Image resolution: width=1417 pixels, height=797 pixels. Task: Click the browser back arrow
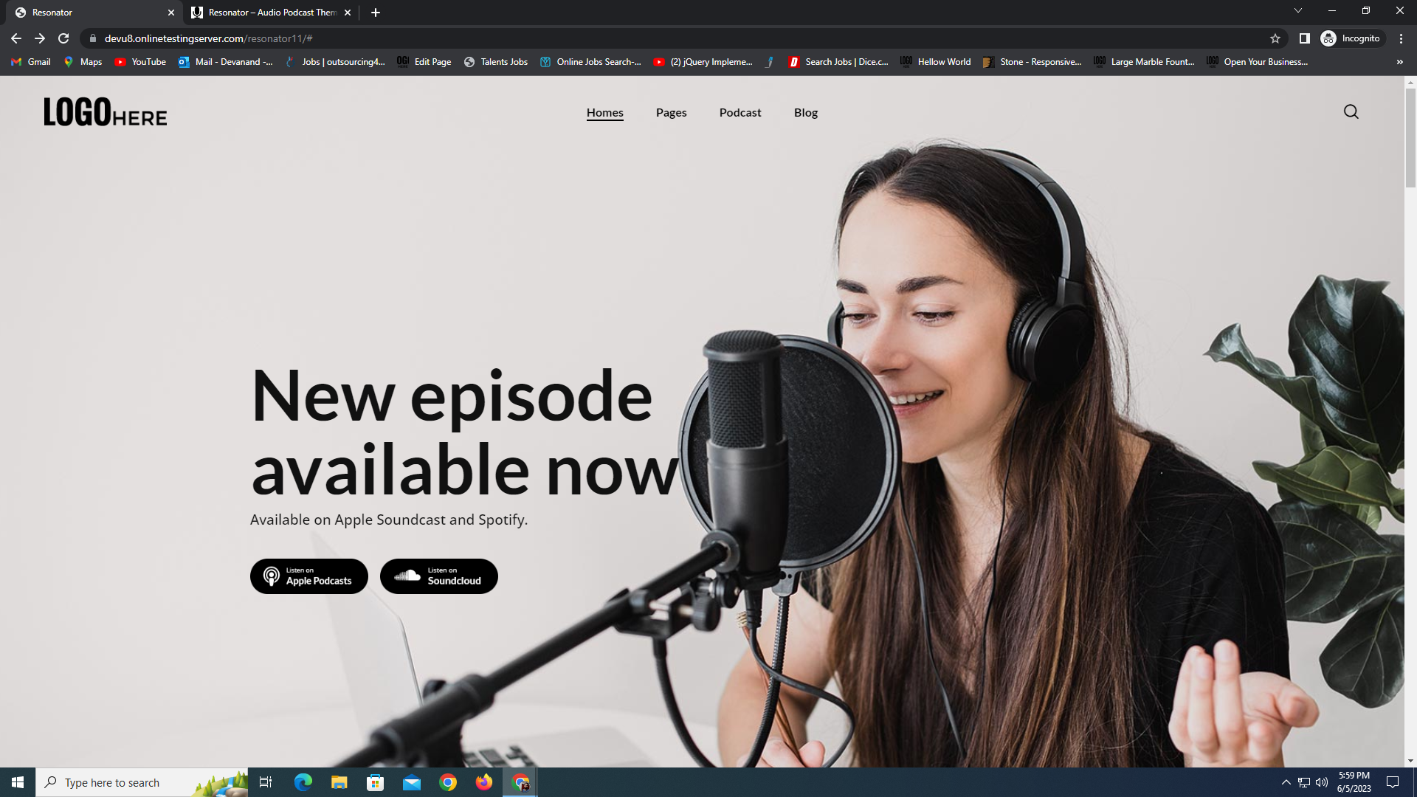(16, 38)
